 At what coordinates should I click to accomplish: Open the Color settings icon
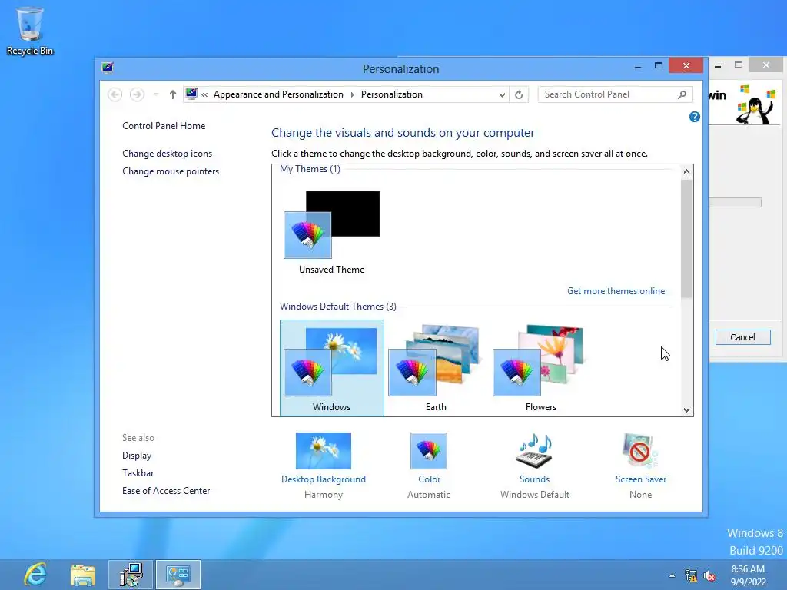[x=429, y=450]
